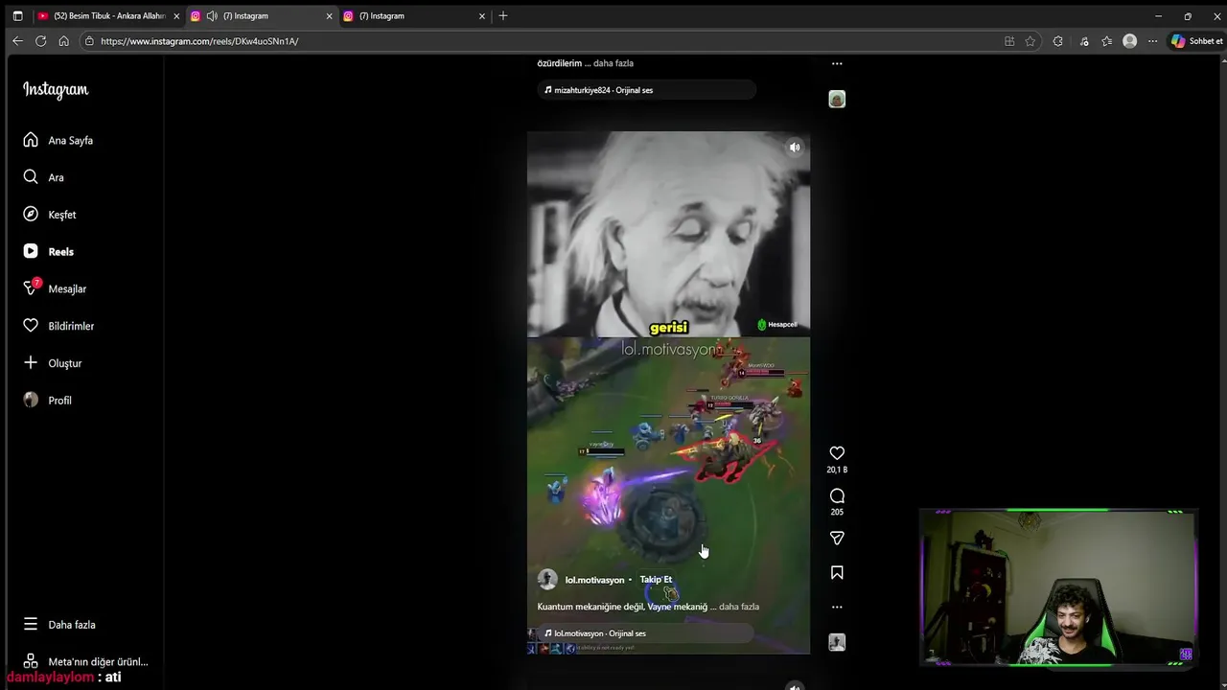Toggle mute on next reel below

point(794,686)
